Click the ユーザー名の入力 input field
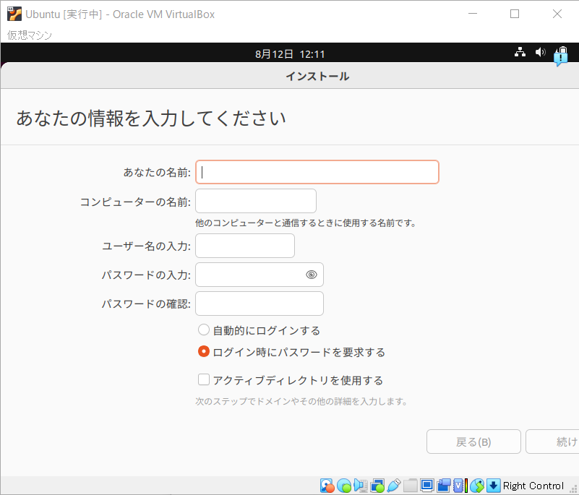This screenshot has width=579, height=495. pos(245,246)
